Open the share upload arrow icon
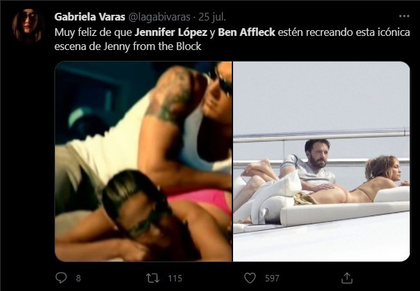Viewport: 420px width, 291px height. coord(346,278)
